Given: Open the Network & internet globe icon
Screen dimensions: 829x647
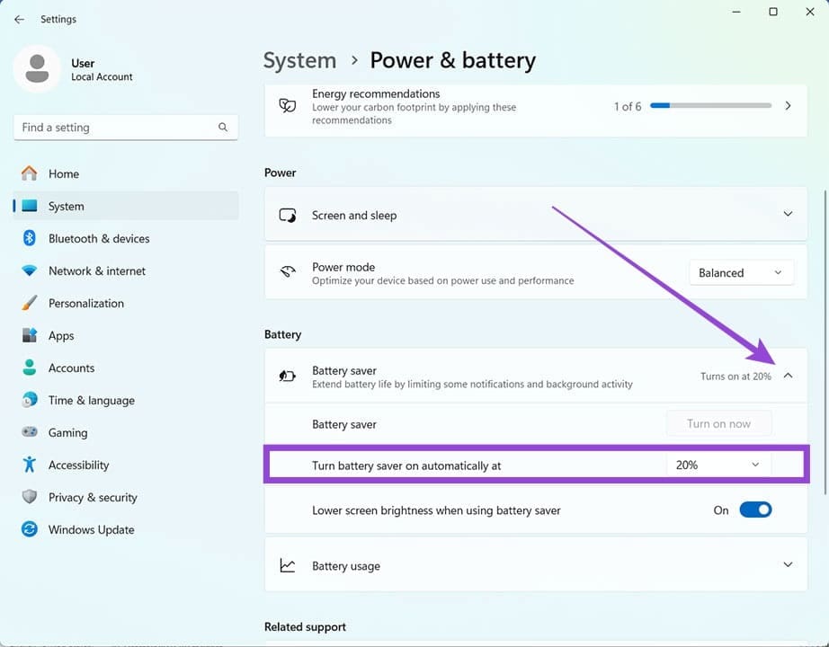Looking at the screenshot, I should point(30,270).
